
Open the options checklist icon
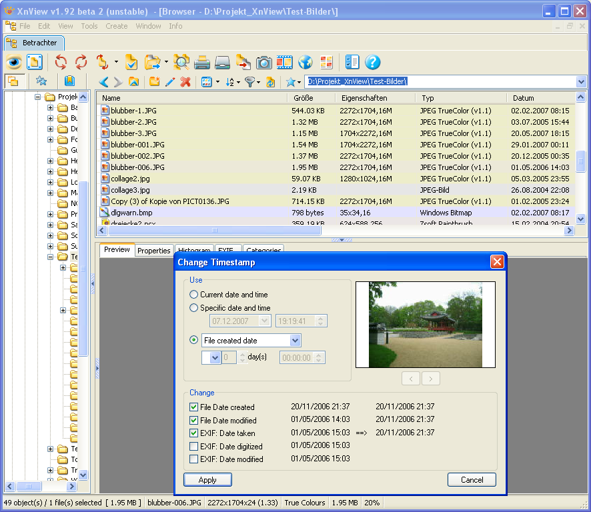(x=352, y=62)
